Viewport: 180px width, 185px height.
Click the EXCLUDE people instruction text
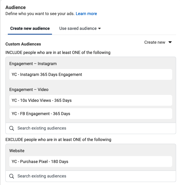point(58,140)
